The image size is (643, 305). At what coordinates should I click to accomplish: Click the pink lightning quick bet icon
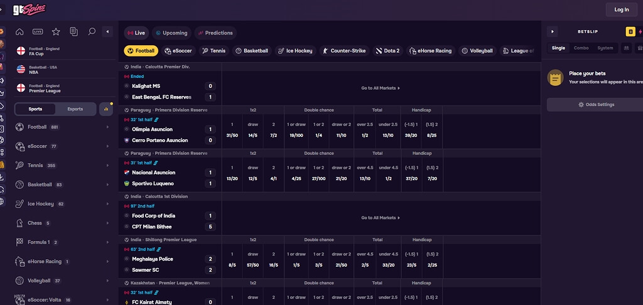640,31
